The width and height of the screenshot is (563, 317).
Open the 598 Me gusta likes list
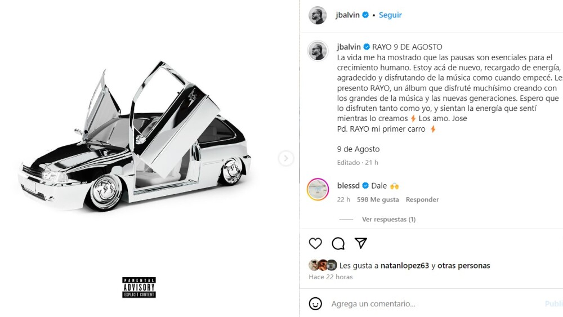click(378, 200)
